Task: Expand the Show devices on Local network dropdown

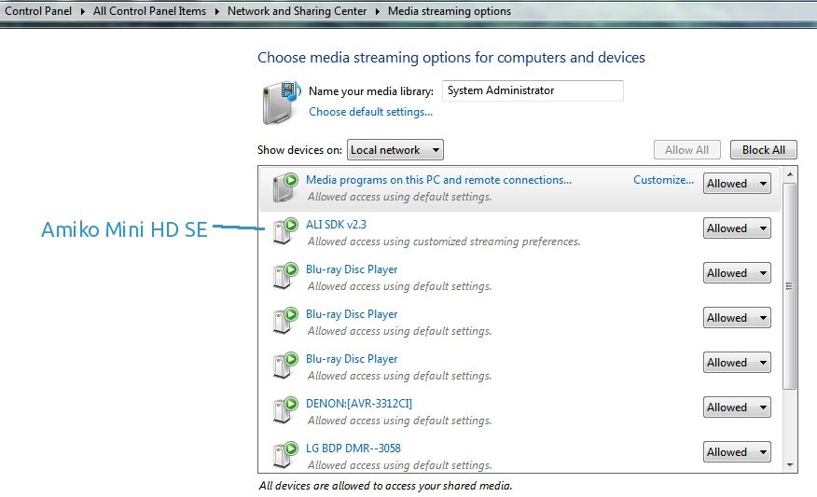Action: 395,150
